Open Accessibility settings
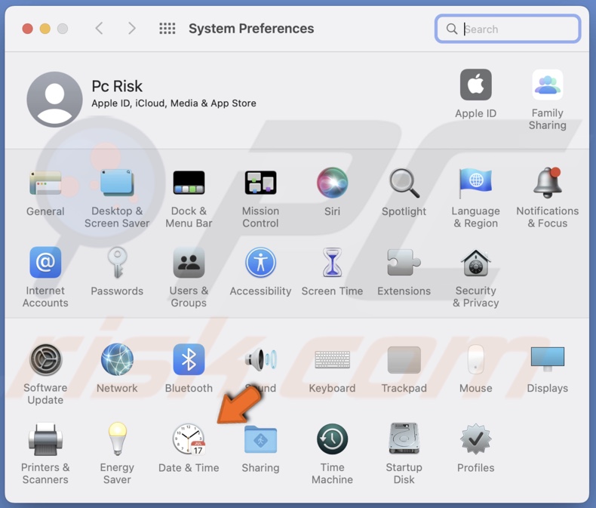The width and height of the screenshot is (596, 508). (260, 265)
